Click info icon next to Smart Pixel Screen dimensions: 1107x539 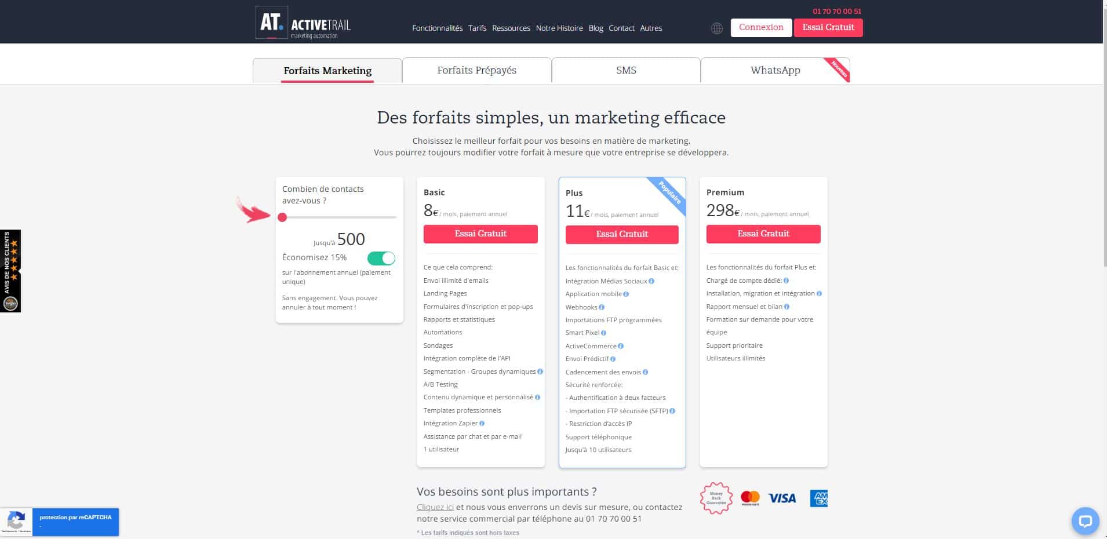pos(603,333)
